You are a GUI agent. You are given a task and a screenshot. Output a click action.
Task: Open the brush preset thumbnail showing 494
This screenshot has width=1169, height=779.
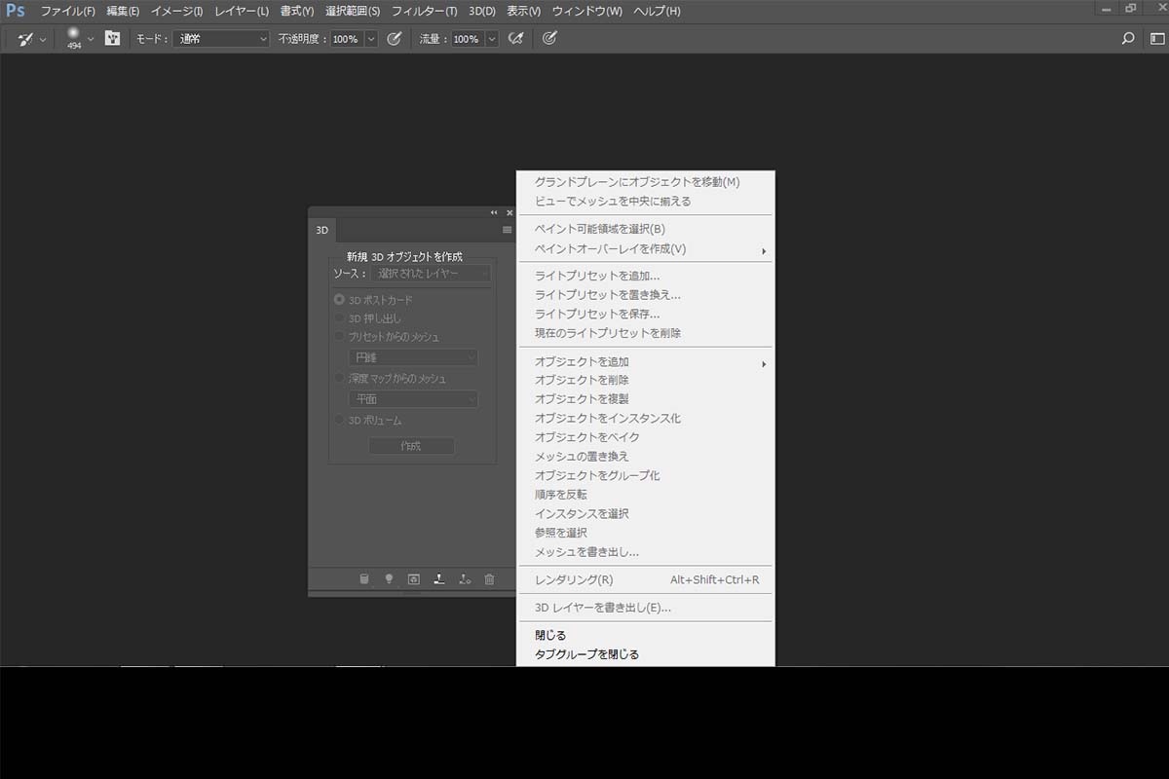(74, 38)
